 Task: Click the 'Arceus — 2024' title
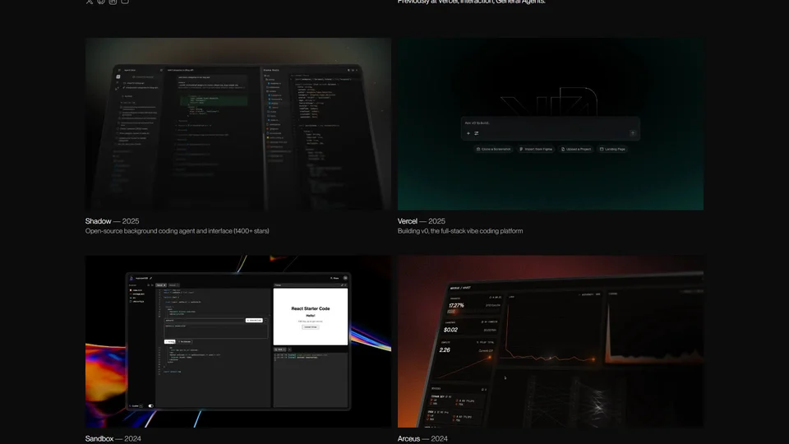(422, 438)
